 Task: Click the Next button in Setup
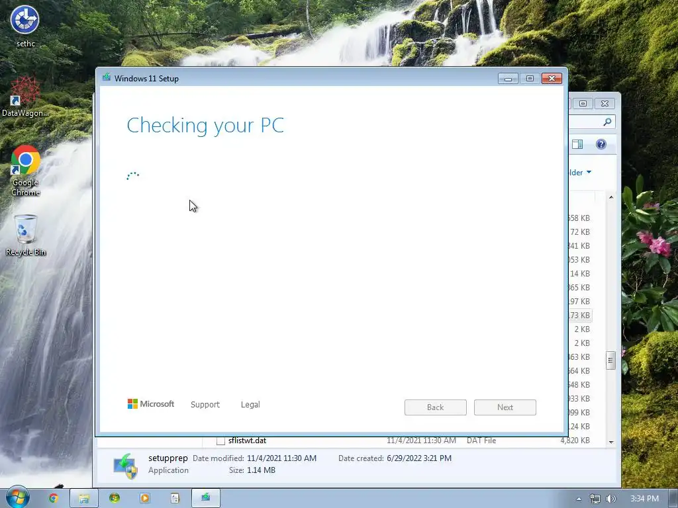[505, 407]
